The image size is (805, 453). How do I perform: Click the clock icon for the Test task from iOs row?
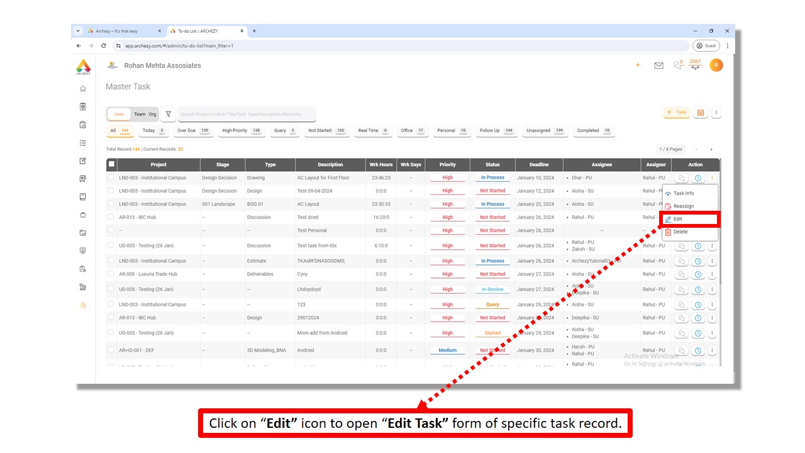pos(698,246)
